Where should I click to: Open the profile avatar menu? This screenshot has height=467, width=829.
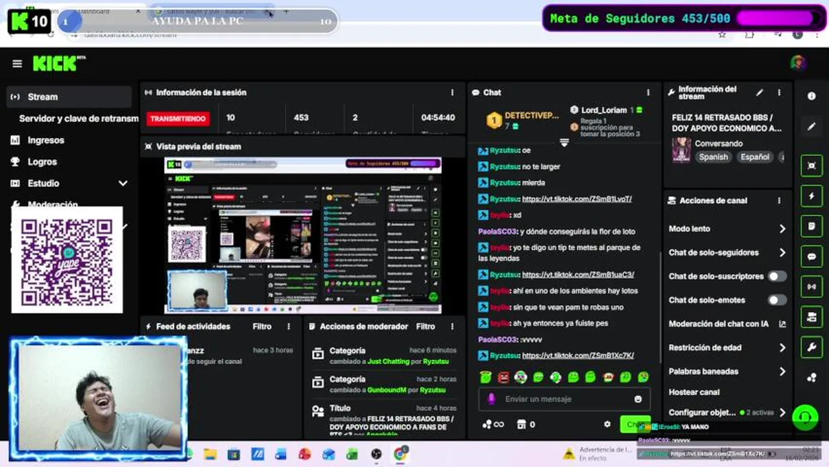pyautogui.click(x=798, y=63)
